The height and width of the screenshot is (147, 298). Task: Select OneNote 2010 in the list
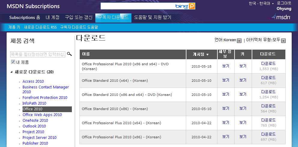click(x=35, y=121)
